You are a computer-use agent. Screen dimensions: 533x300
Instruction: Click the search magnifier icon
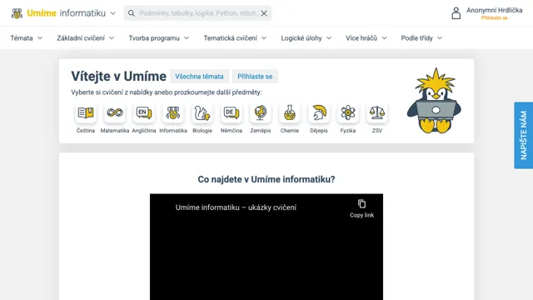pos(132,13)
